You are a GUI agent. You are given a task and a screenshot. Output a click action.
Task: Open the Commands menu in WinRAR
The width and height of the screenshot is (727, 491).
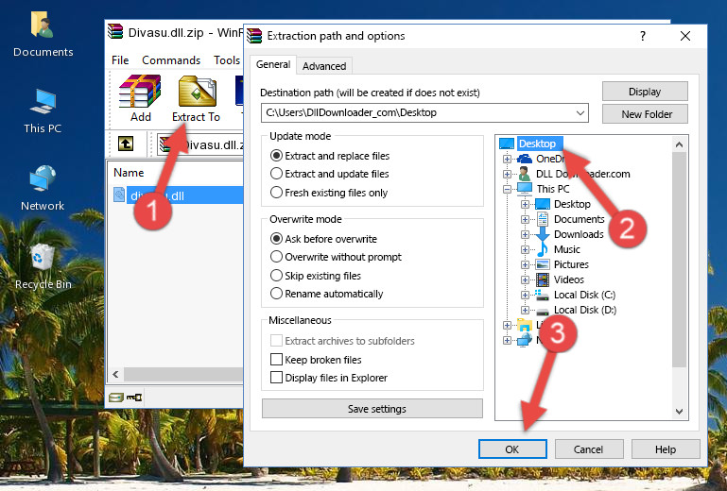click(171, 60)
